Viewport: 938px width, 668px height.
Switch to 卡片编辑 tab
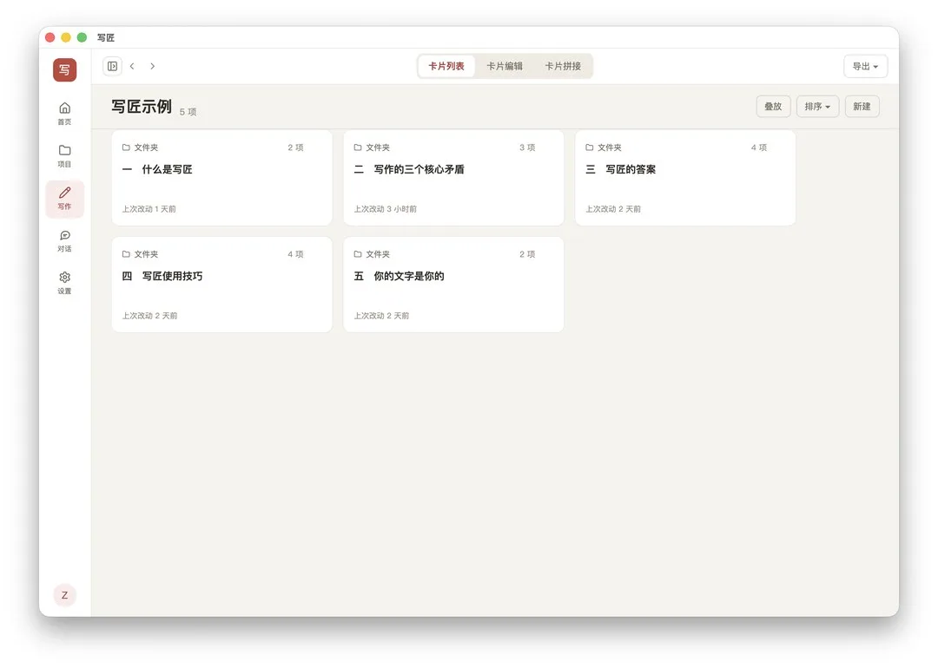[505, 66]
